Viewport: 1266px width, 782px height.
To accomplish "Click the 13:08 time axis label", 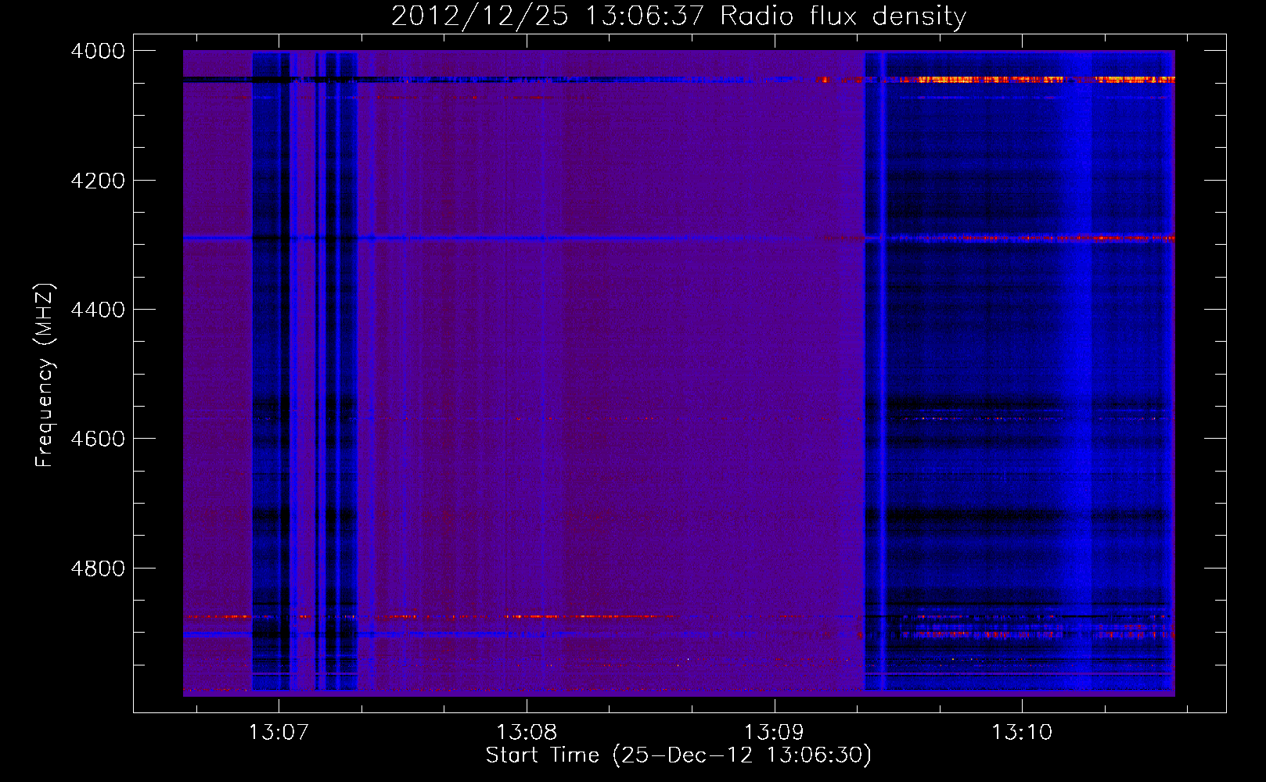I will point(527,733).
